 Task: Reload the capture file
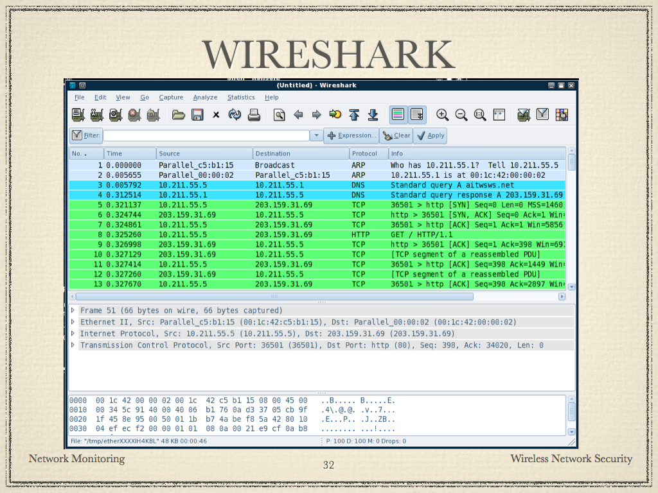[x=235, y=115]
